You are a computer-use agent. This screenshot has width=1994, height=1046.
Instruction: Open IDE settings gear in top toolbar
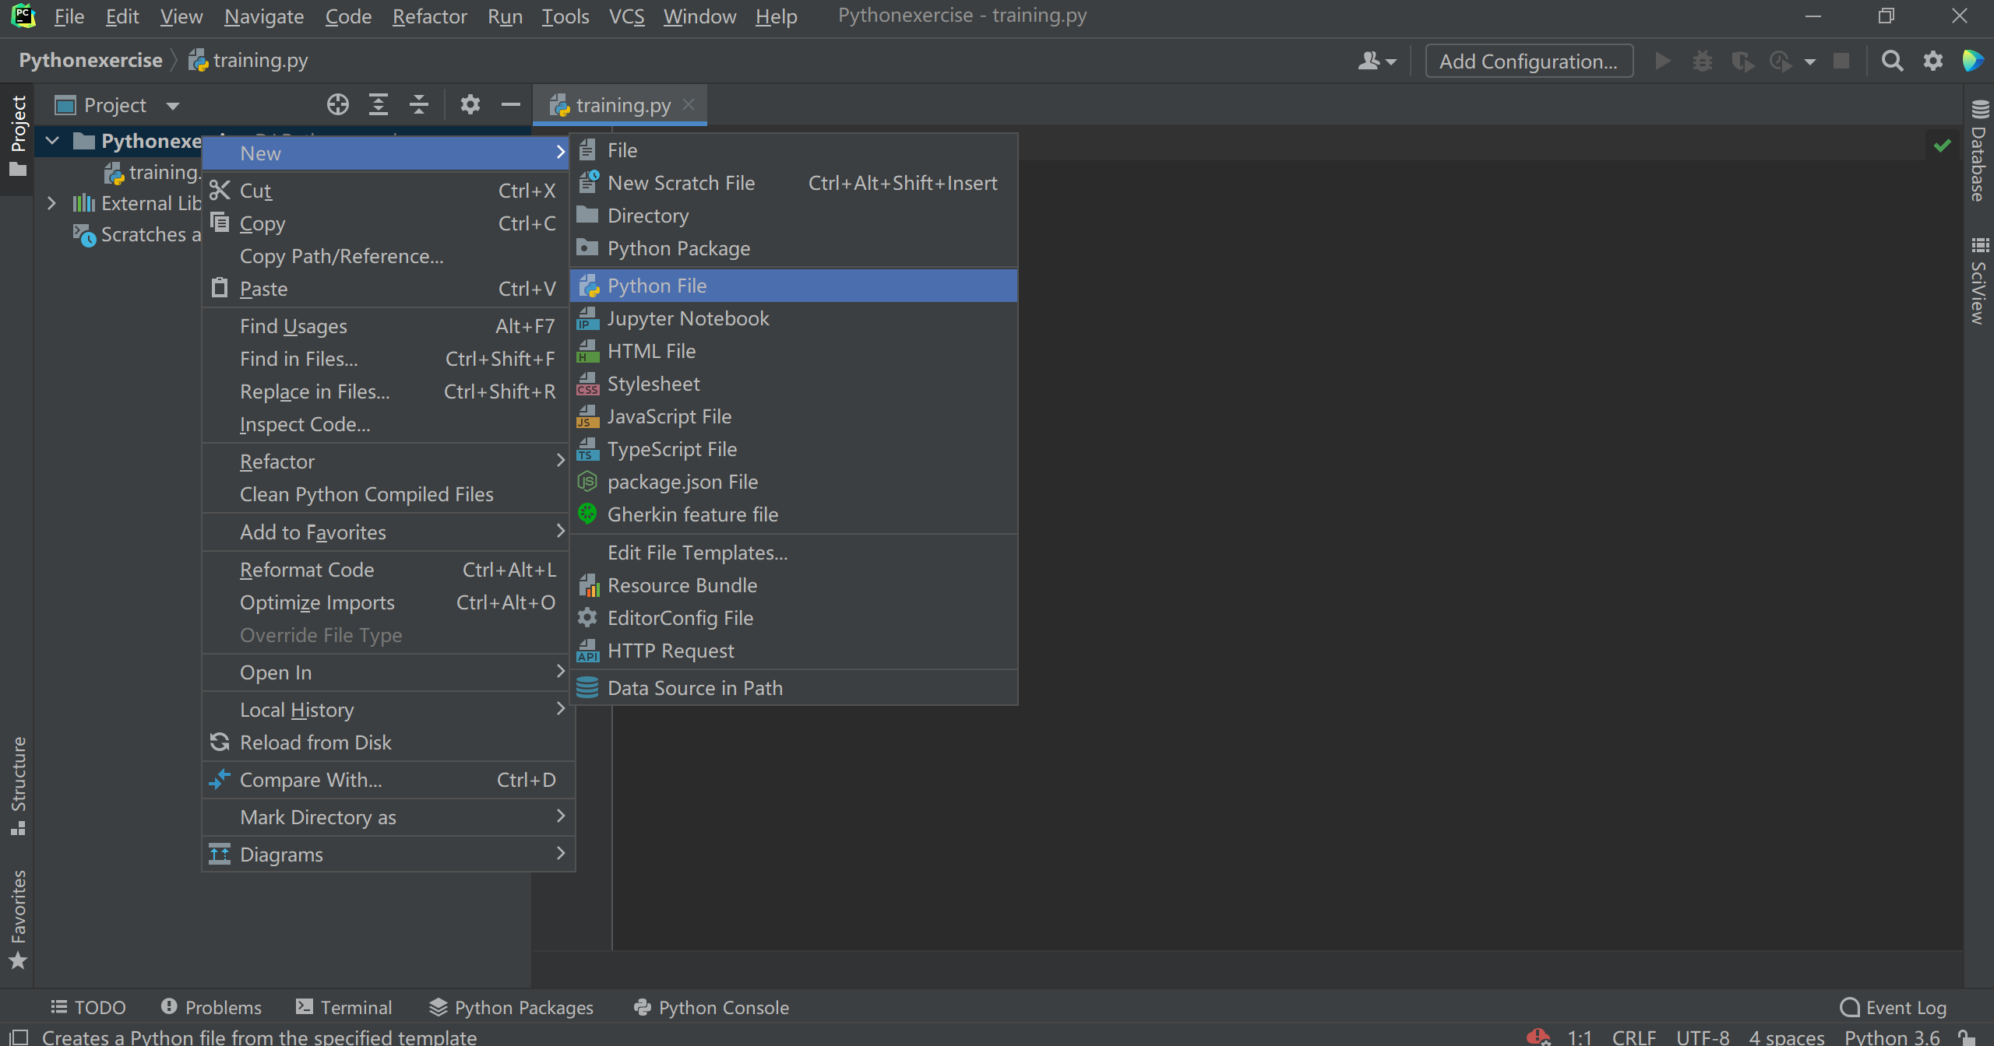(x=1933, y=61)
